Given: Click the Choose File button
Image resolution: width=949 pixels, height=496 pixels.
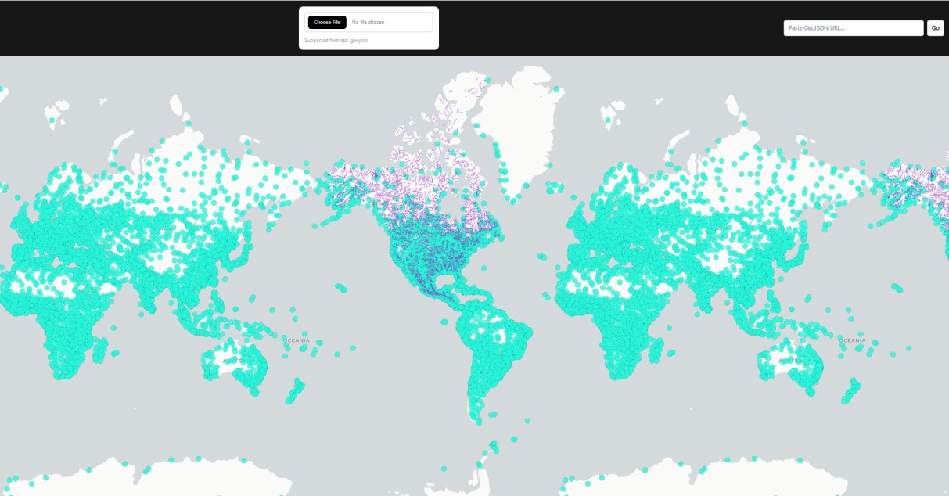Looking at the screenshot, I should (x=325, y=22).
